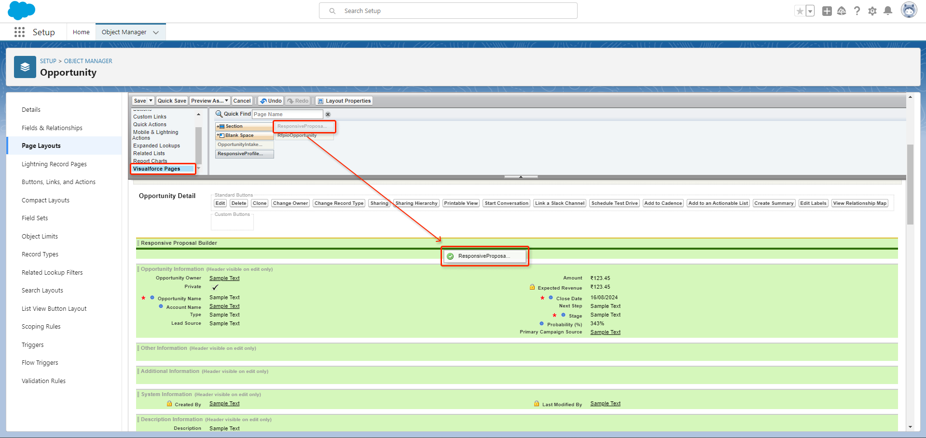Select Related Lists palette category
Screen dimensions: 926x438
149,153
